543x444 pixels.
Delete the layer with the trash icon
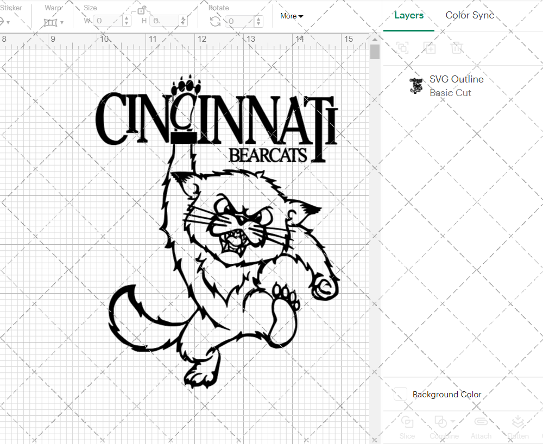tap(457, 48)
